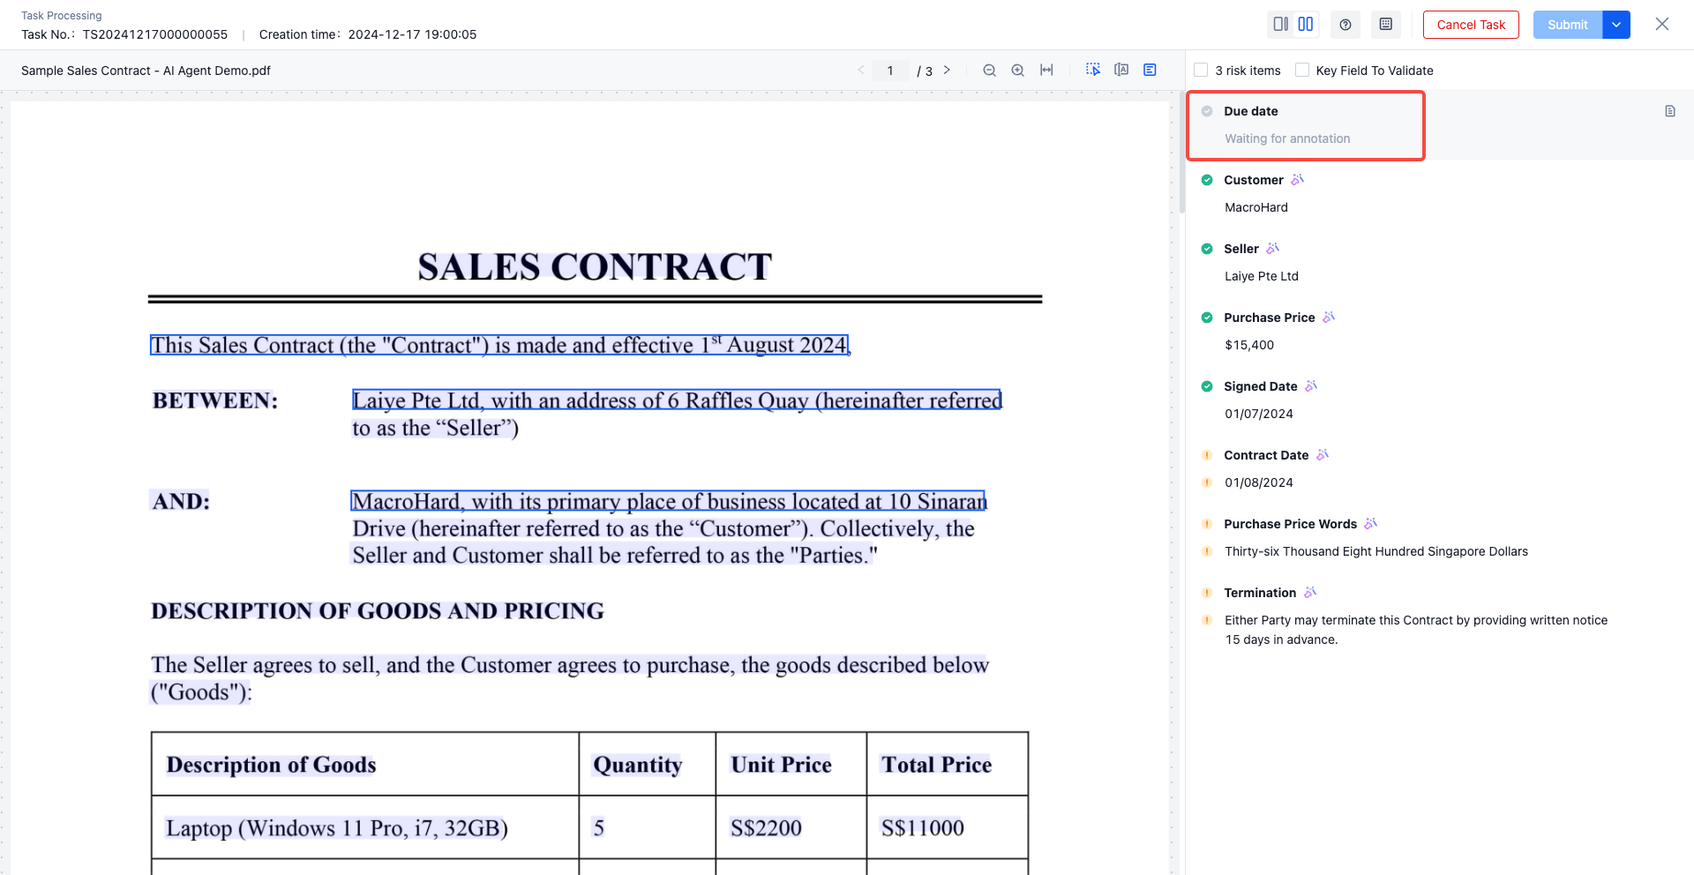
Task: Click the AI sparkle icon beside Contract Date
Action: tap(1323, 454)
